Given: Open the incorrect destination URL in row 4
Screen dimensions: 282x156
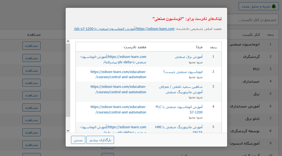Looking at the screenshot, I should tap(118, 109).
